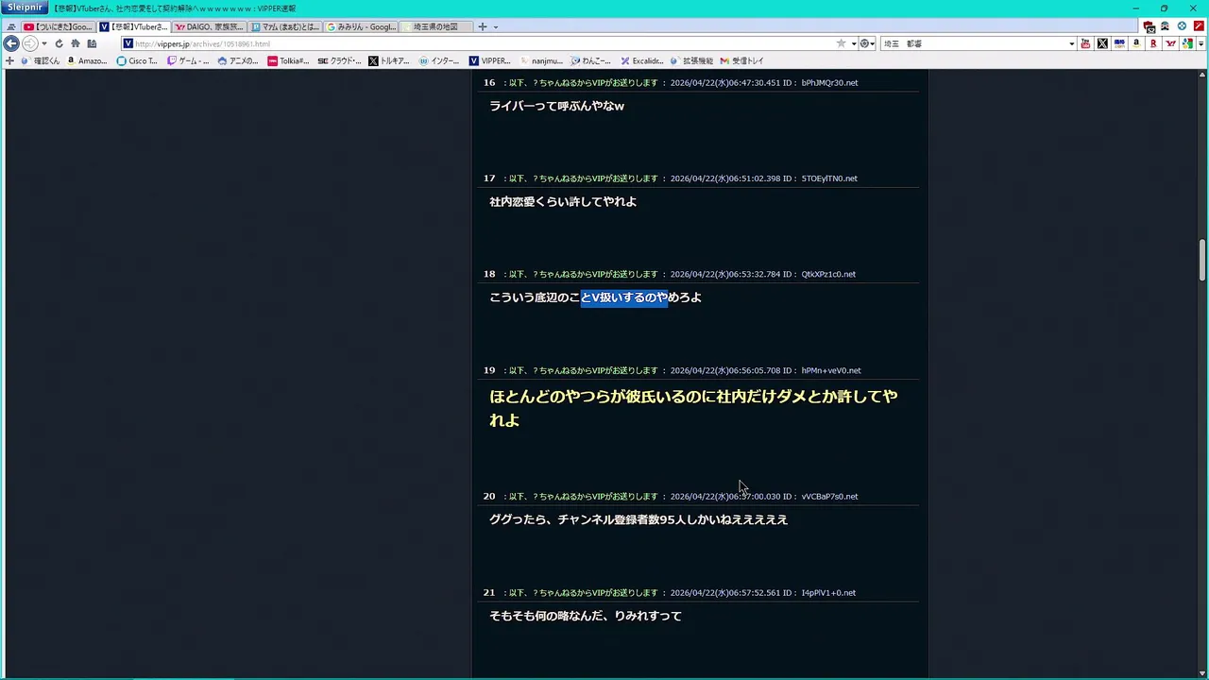Search with the YouTube search engine icon

click(x=1085, y=43)
